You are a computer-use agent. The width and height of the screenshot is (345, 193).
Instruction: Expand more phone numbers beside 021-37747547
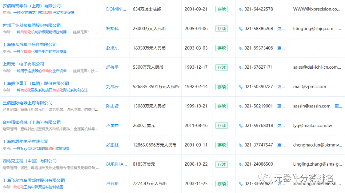coord(281,145)
